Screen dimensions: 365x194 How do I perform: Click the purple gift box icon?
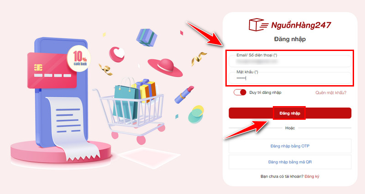(x=146, y=38)
